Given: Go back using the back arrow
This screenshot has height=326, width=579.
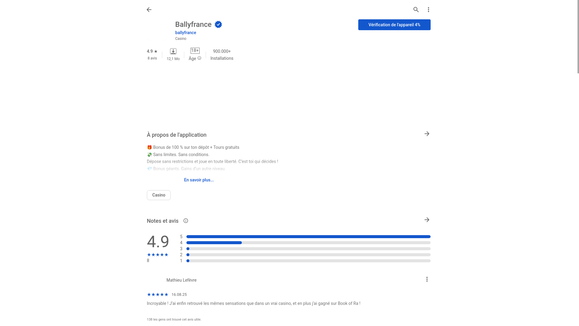Looking at the screenshot, I should point(149,10).
